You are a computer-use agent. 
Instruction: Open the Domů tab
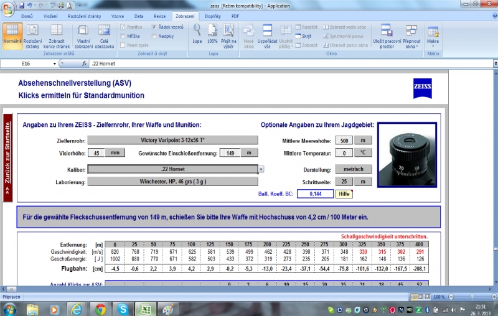pos(27,16)
